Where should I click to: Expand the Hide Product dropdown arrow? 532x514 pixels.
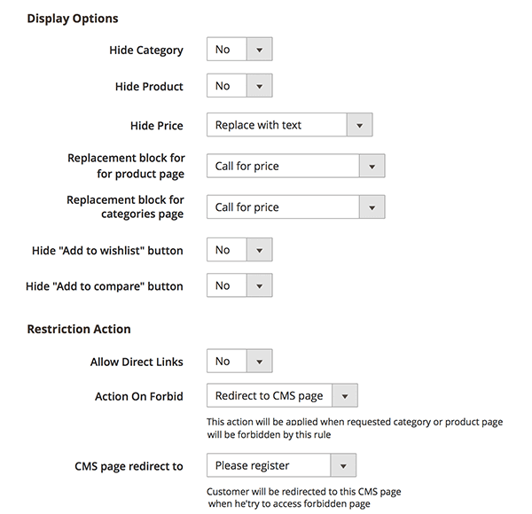(259, 86)
